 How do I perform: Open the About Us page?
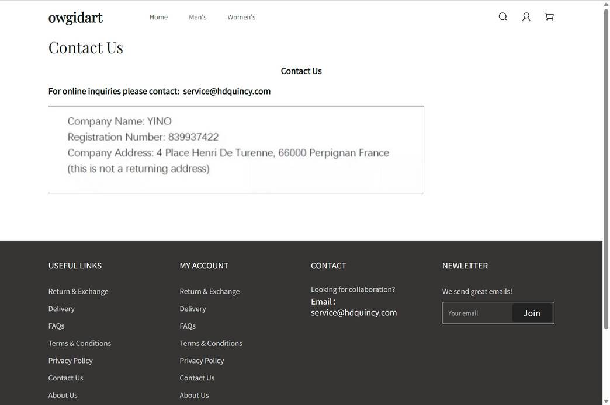click(x=63, y=395)
